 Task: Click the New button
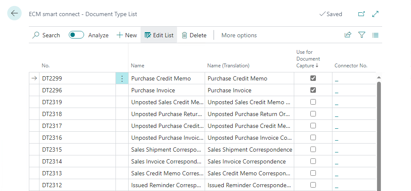coord(127,35)
